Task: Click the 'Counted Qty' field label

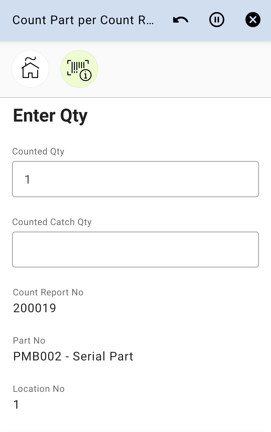Action: coord(38,151)
